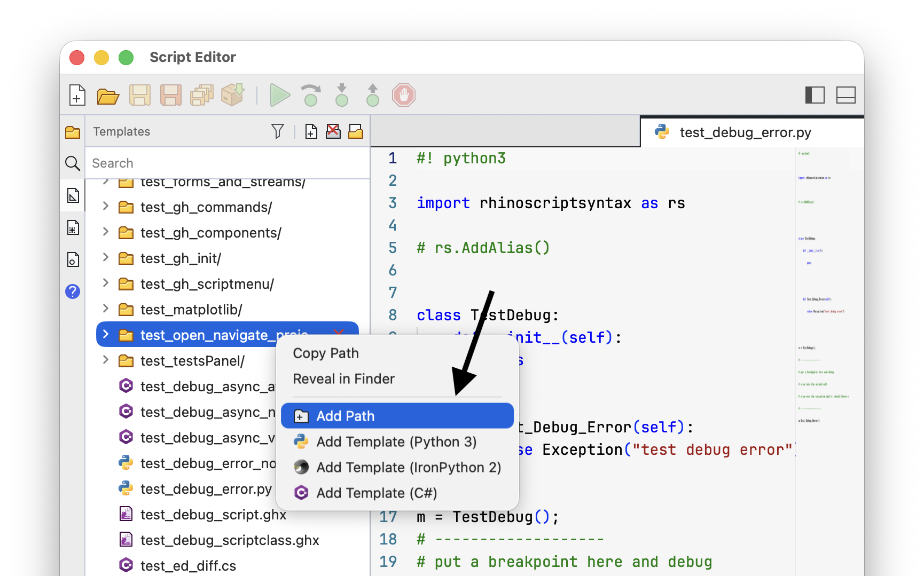This screenshot has height=576, width=924.
Task: Click Reveal in Finder
Action: 343,379
